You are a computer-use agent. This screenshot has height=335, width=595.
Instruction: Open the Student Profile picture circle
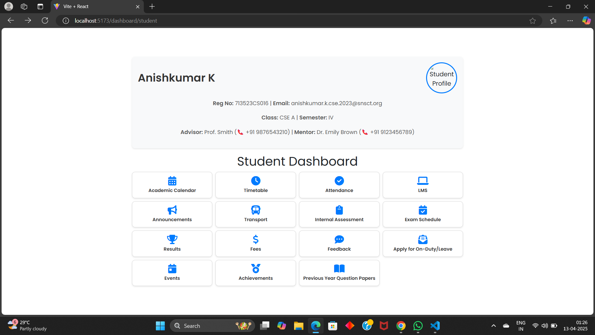click(441, 78)
